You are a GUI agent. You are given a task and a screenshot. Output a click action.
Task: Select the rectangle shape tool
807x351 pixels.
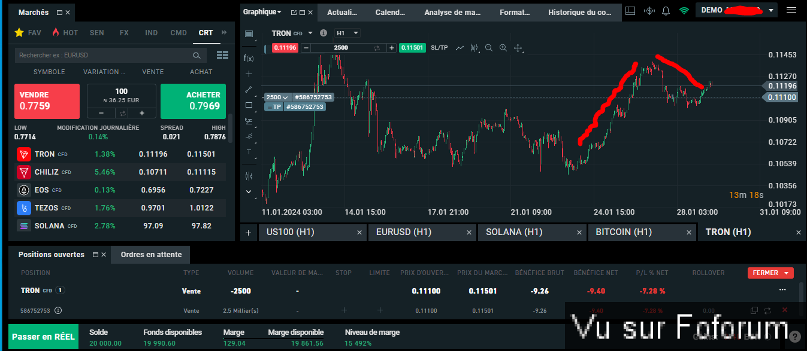(x=249, y=105)
